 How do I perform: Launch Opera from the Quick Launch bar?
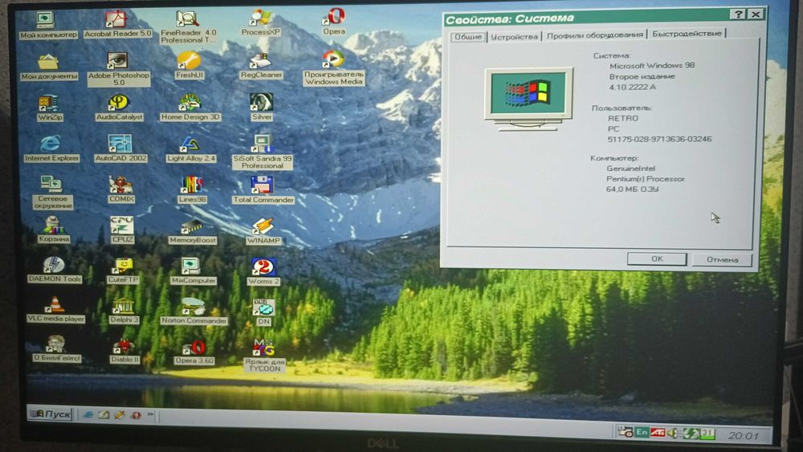pos(136,415)
